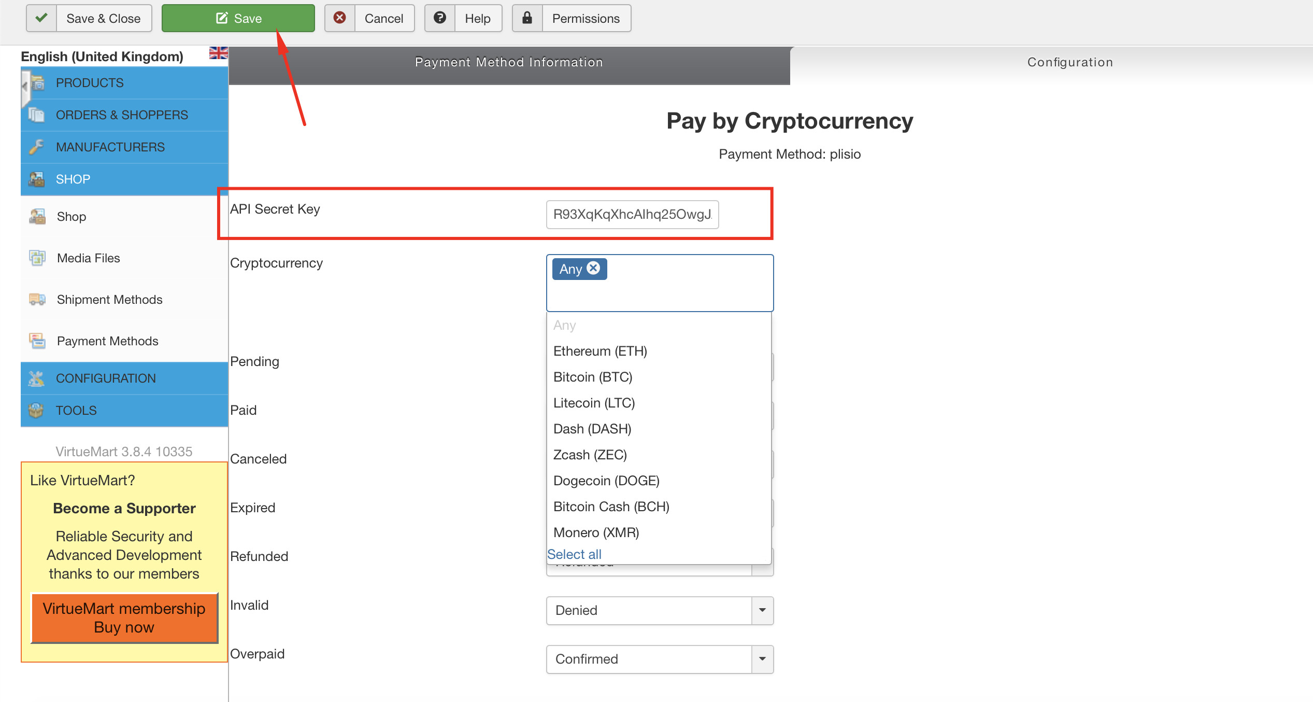1313x702 pixels.
Task: Open ORDERS & SHOPPERS menu section
Action: tap(124, 115)
